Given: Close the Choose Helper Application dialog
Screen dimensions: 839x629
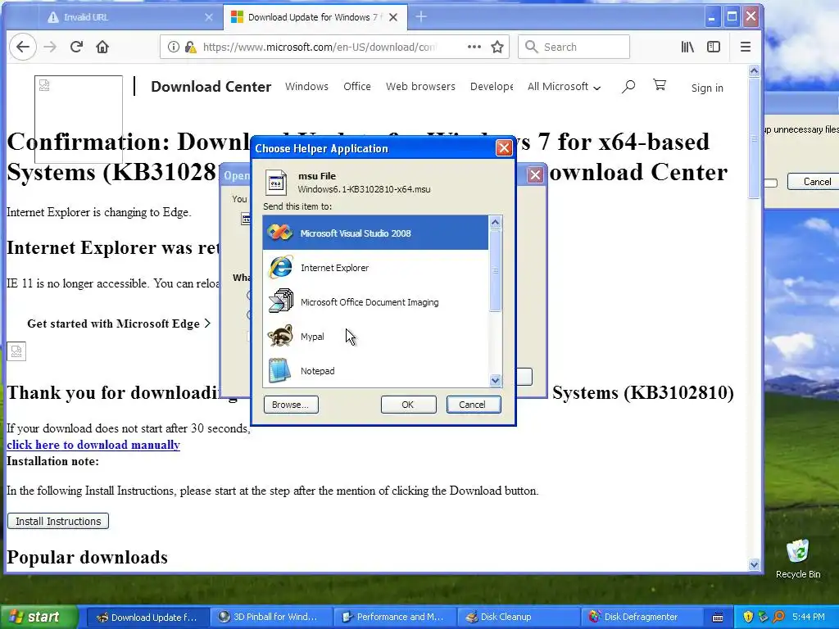Looking at the screenshot, I should pos(504,148).
